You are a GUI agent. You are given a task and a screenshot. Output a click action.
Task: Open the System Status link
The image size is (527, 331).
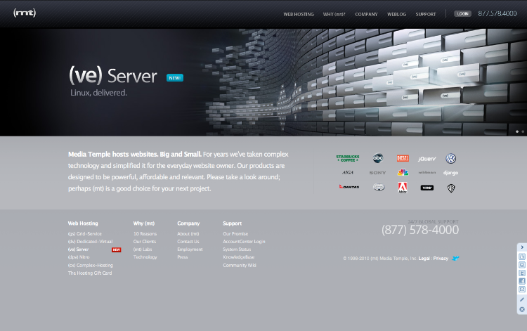pyautogui.click(x=237, y=249)
